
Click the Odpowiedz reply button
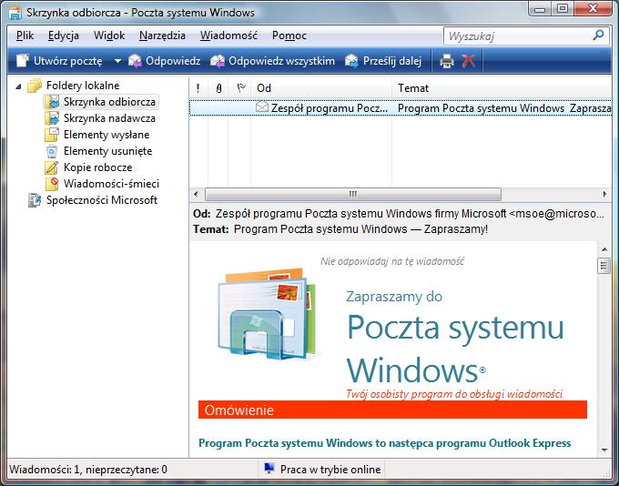[x=165, y=61]
